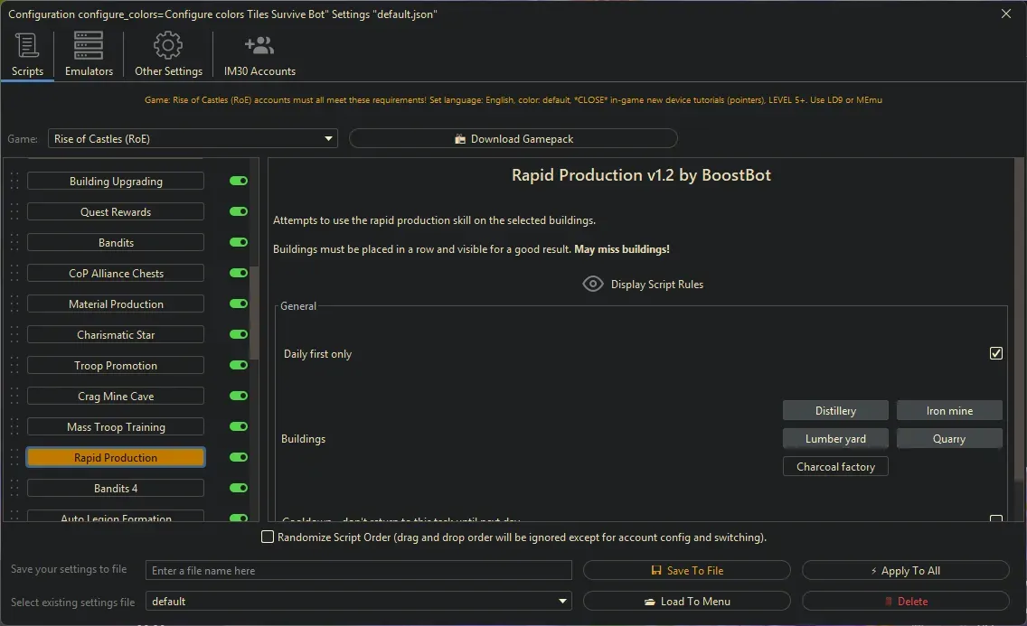Toggle the Bandits 4 switch

(239, 488)
